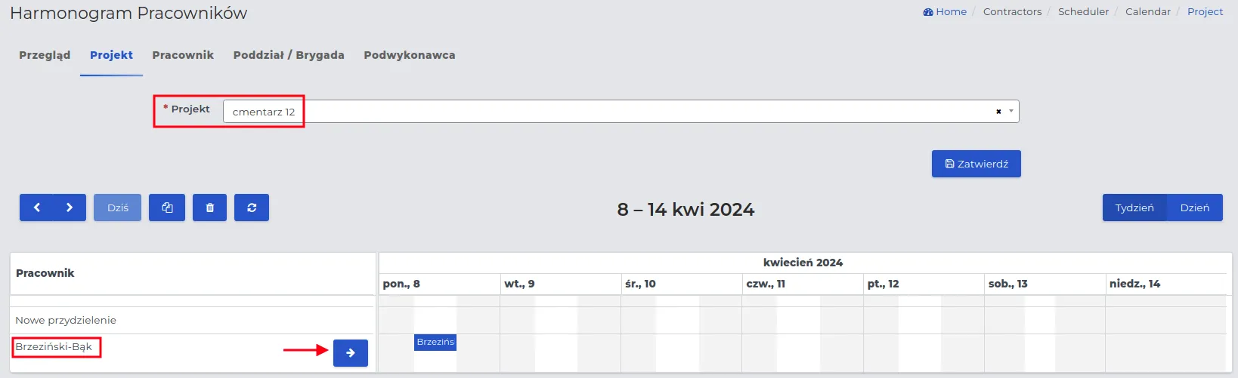Screen dimensions: 1238x378
Task: Click the trash delete icon button
Action: click(210, 207)
